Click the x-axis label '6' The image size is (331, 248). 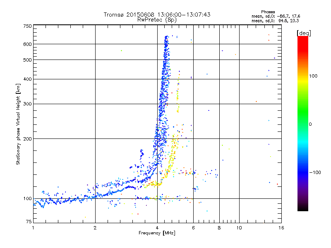pos(193,228)
